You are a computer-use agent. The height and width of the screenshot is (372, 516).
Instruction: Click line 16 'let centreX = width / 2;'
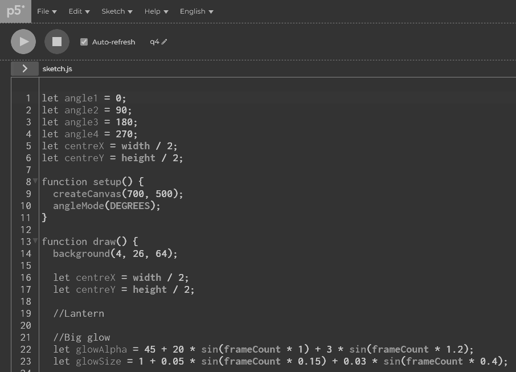(121, 277)
